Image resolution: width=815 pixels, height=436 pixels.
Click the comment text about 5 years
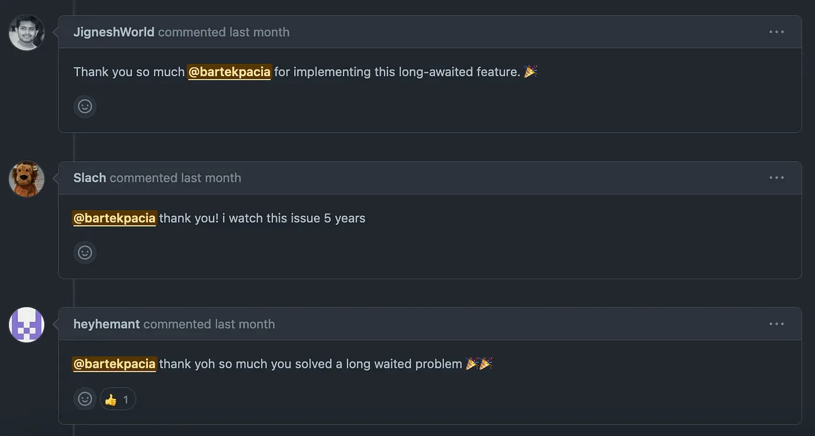262,218
